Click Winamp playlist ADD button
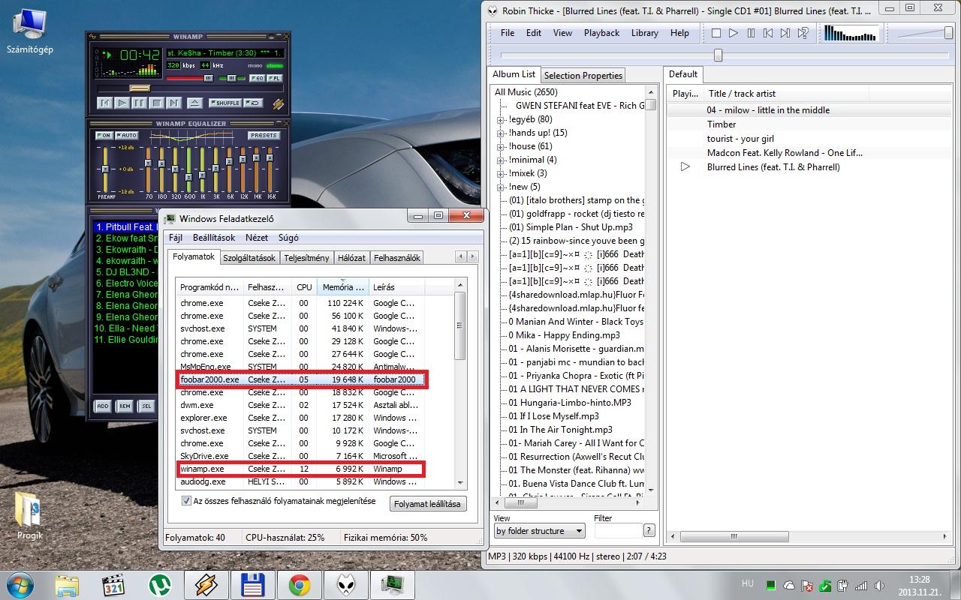 click(103, 406)
